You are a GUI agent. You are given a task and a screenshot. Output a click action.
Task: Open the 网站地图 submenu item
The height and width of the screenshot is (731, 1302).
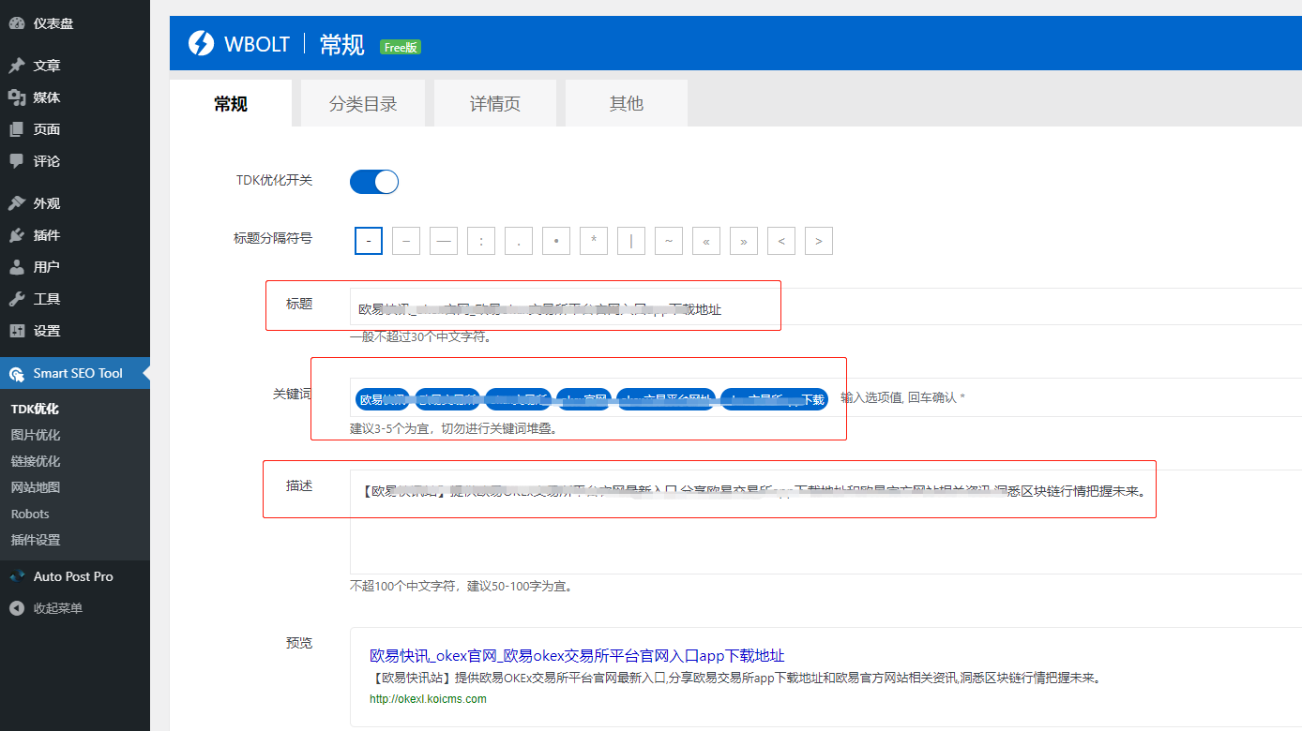click(35, 487)
